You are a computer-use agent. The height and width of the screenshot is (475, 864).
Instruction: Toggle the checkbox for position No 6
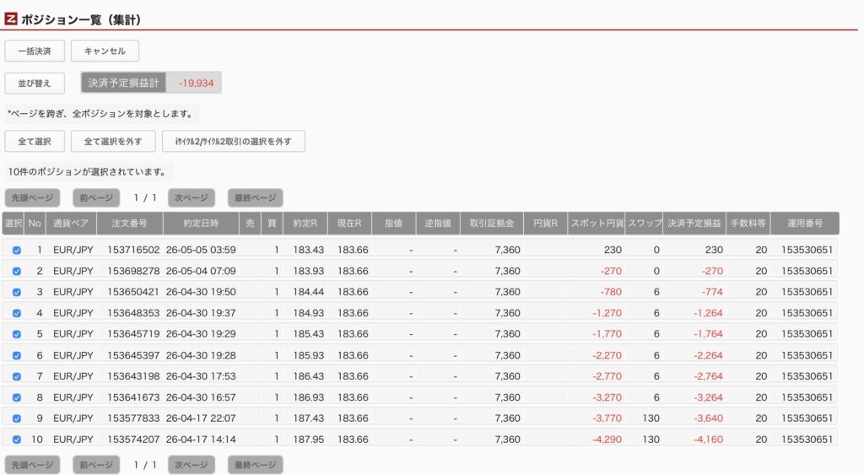pos(17,355)
